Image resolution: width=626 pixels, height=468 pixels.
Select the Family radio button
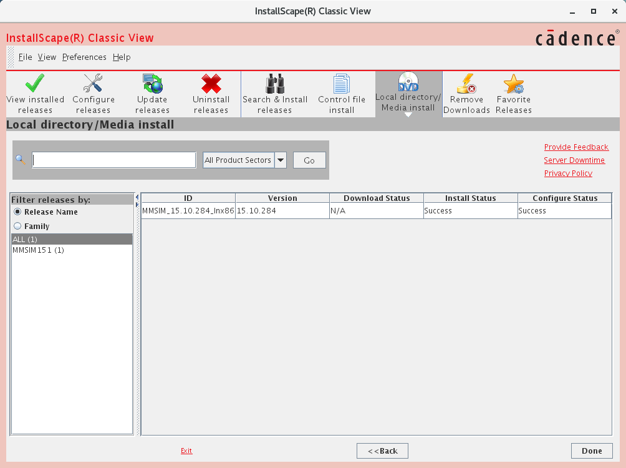point(17,227)
